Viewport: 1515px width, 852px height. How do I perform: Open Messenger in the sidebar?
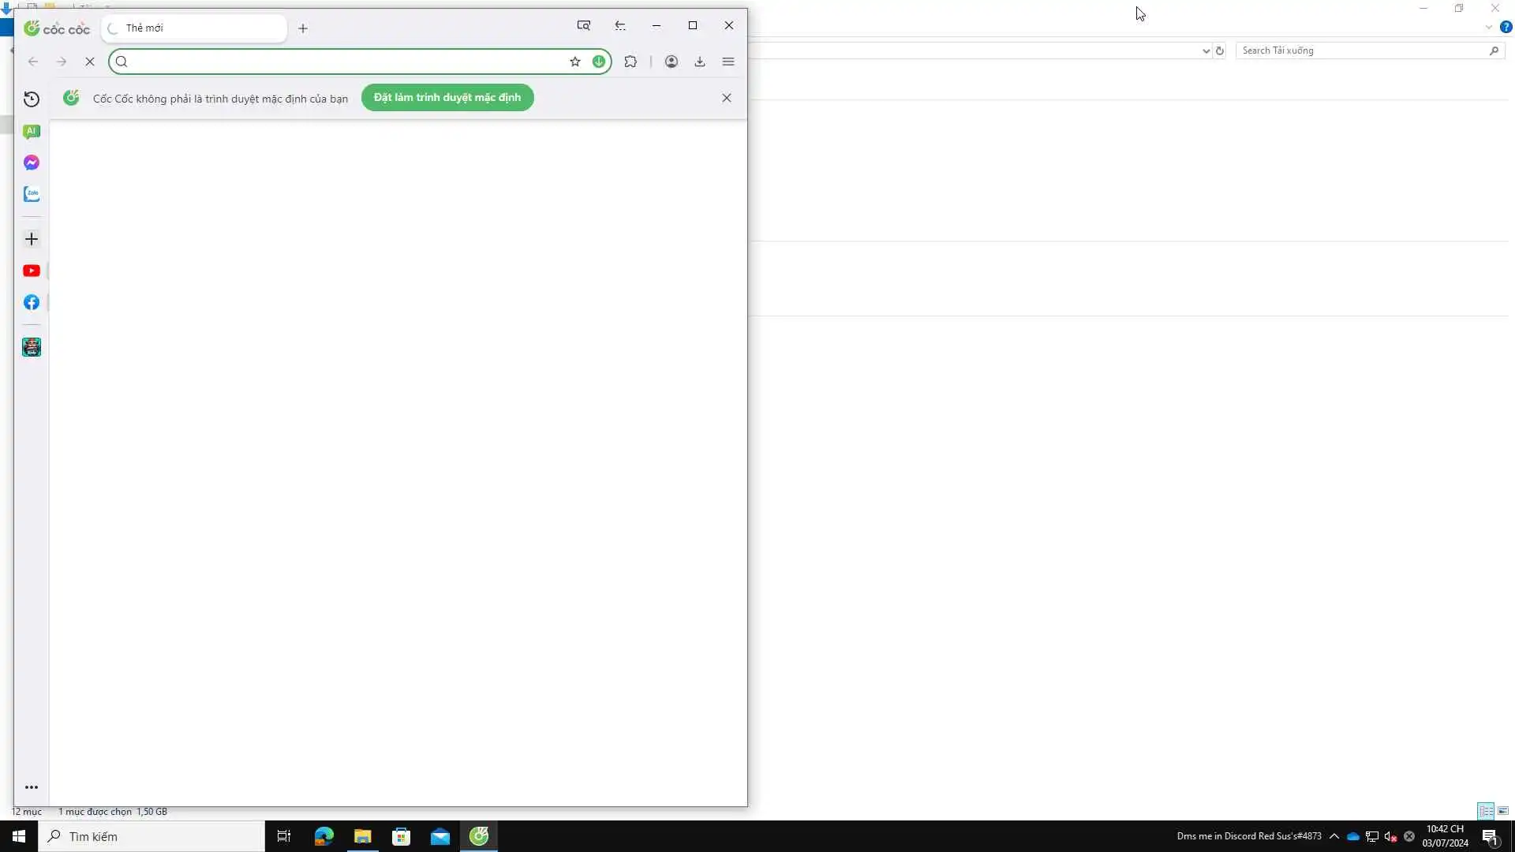[x=32, y=163]
